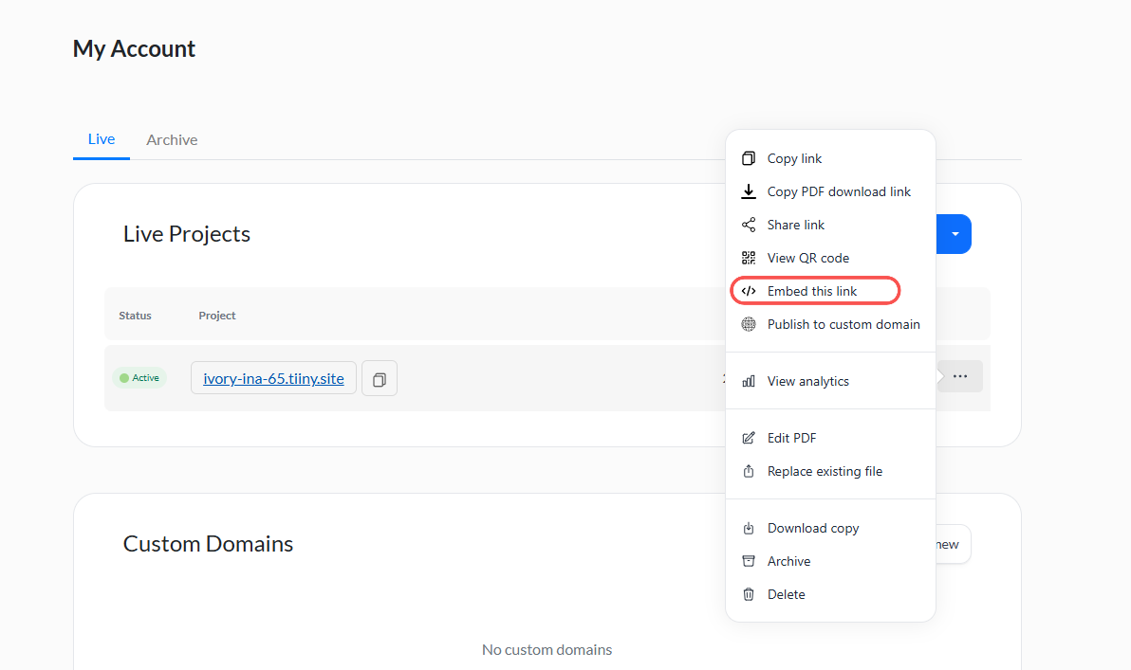
Task: Click the No custom domains message
Action: tap(547, 650)
